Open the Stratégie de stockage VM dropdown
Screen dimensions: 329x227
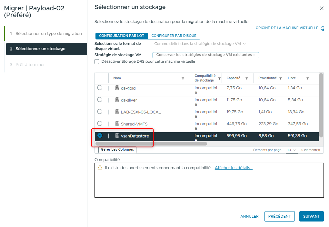pos(205,55)
